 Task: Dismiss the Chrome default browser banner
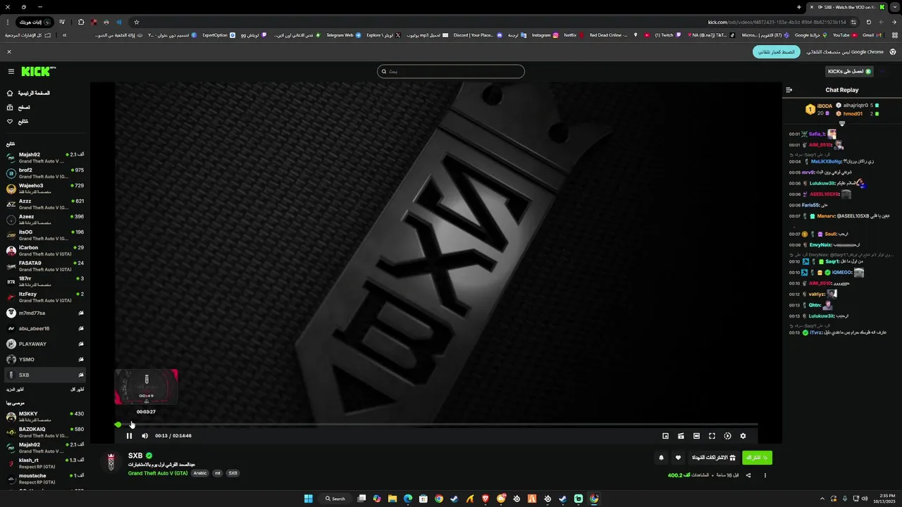pyautogui.click(x=9, y=52)
